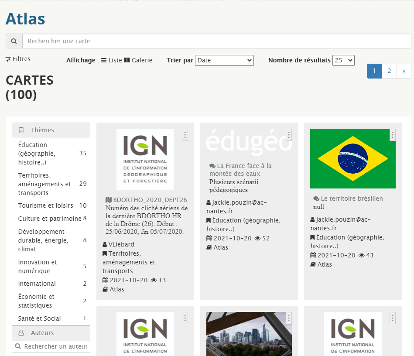
Task: Switch display to Liste view
Action: (x=112, y=60)
